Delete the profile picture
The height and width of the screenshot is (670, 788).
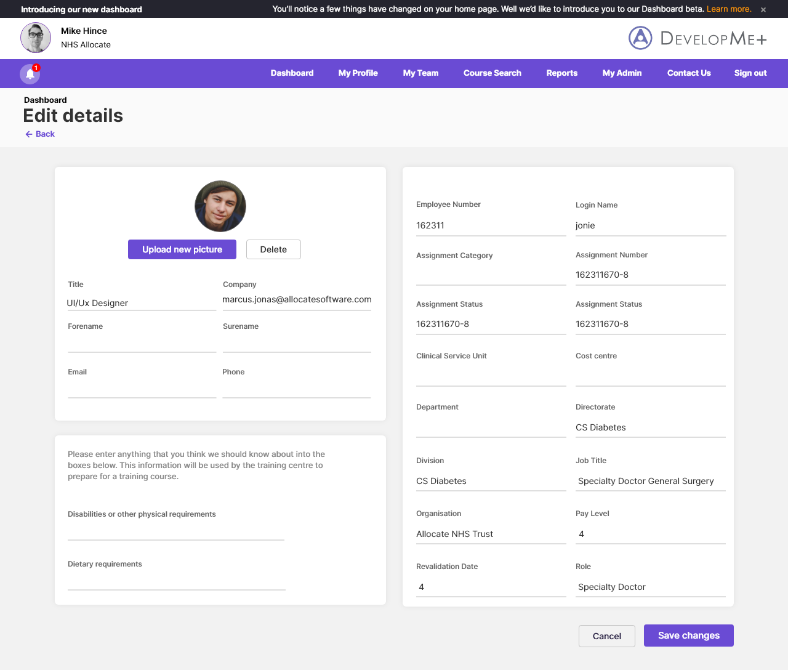pos(273,249)
